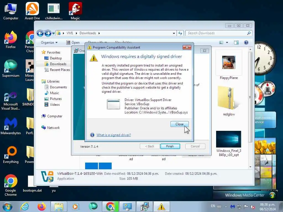Change the view with the views icon
Screen dimensions: 283x212
tap(221, 43)
